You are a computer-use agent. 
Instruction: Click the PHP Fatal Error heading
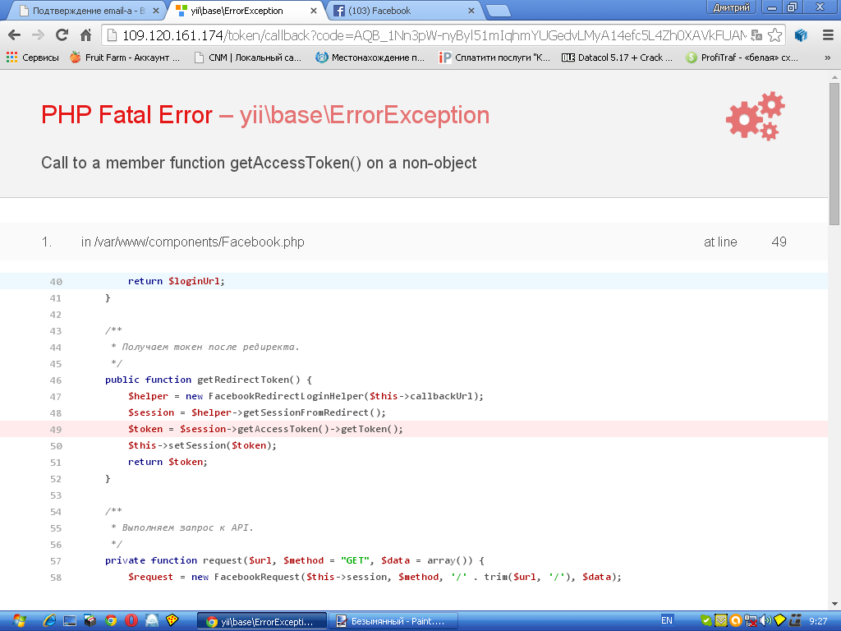(x=127, y=115)
